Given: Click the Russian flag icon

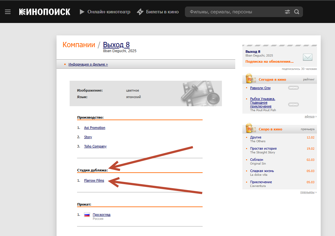Looking at the screenshot, I should [x=87, y=215].
